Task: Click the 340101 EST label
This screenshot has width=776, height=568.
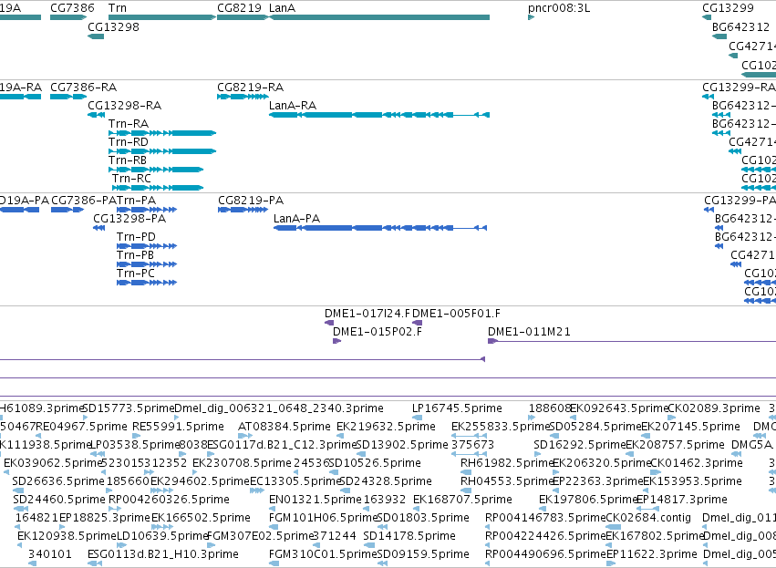Action: (x=50, y=555)
